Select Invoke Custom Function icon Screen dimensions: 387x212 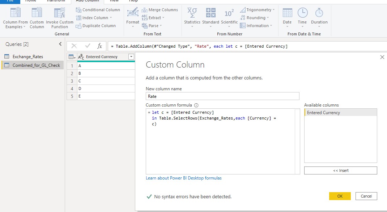pos(59,13)
